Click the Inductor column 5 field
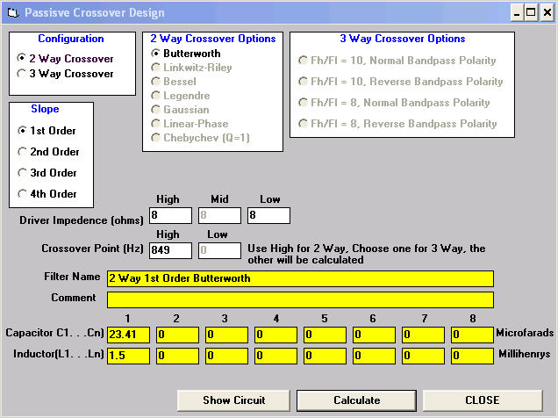The height and width of the screenshot is (418, 558). point(325,356)
